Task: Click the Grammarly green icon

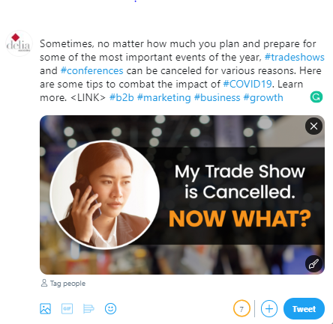Action: [316, 97]
